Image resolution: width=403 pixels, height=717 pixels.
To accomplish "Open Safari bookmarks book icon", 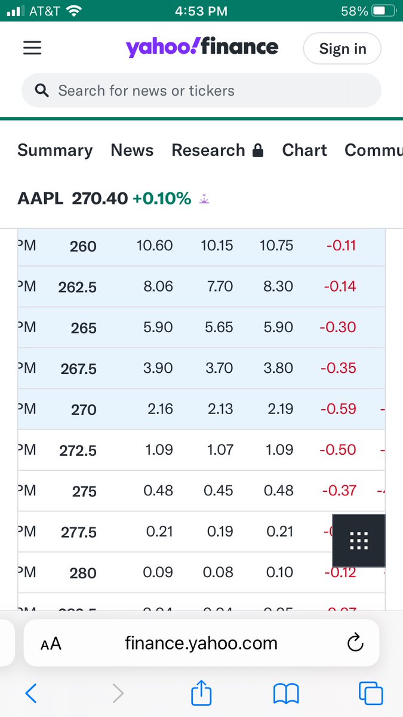I will 286,693.
